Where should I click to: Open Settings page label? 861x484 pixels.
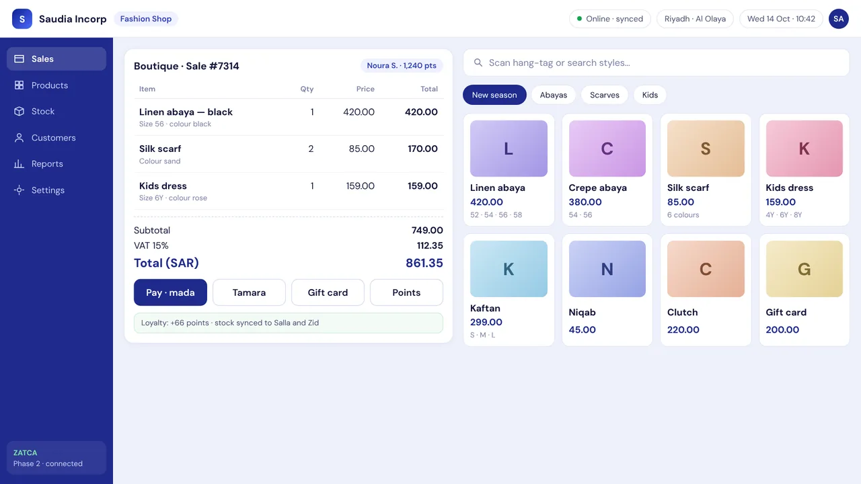[48, 190]
